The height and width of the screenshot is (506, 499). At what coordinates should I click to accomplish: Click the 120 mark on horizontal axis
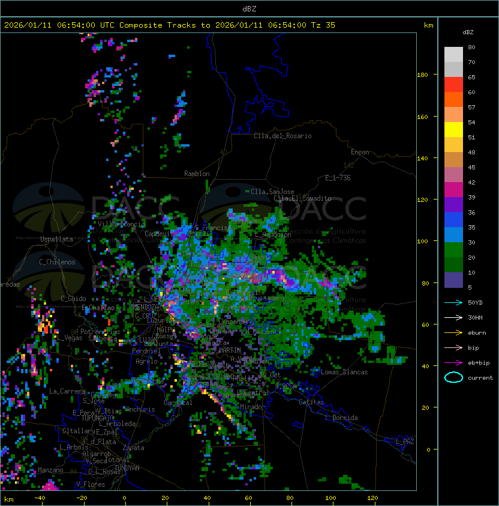tap(372, 498)
